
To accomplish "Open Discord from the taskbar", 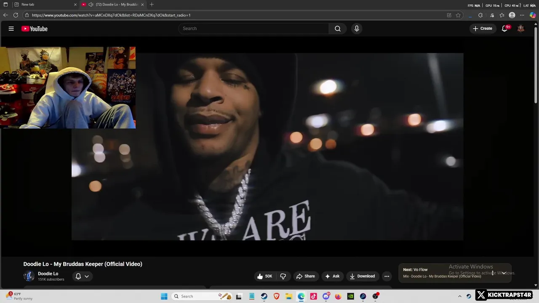I will tap(326, 296).
